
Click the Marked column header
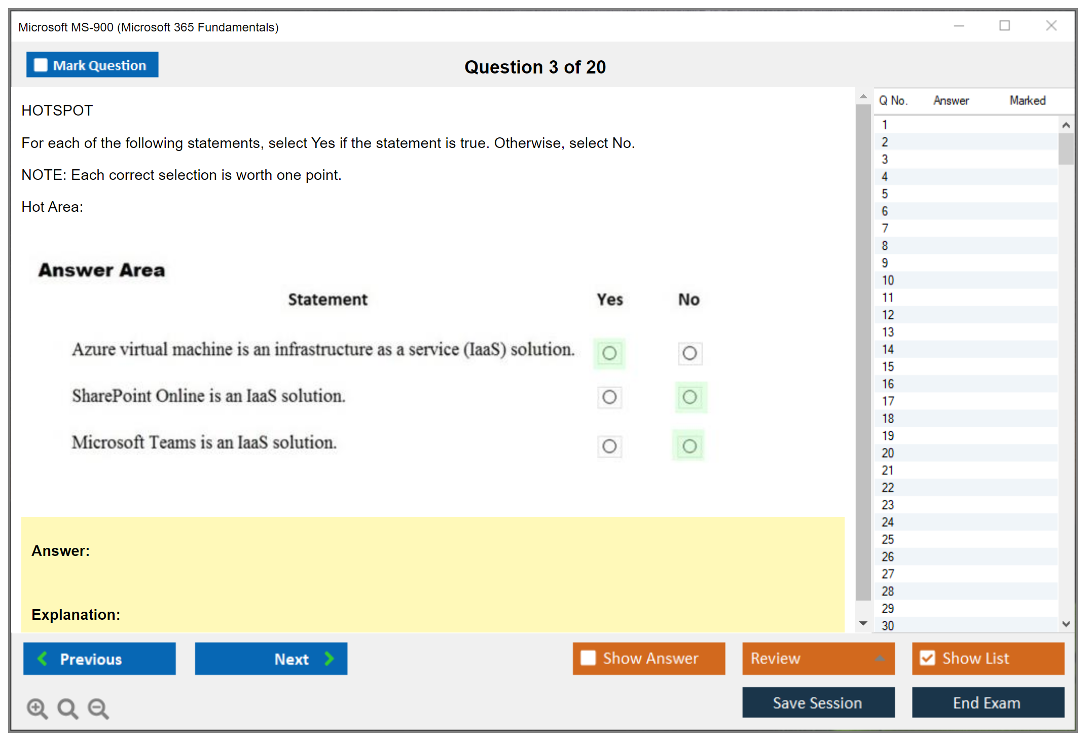click(1027, 100)
